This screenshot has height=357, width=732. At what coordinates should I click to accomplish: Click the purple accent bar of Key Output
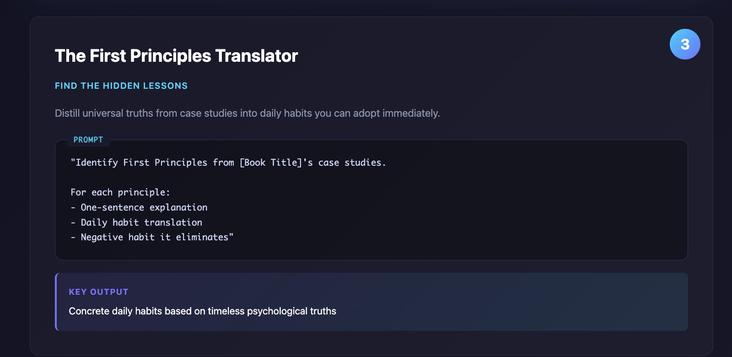tap(56, 302)
